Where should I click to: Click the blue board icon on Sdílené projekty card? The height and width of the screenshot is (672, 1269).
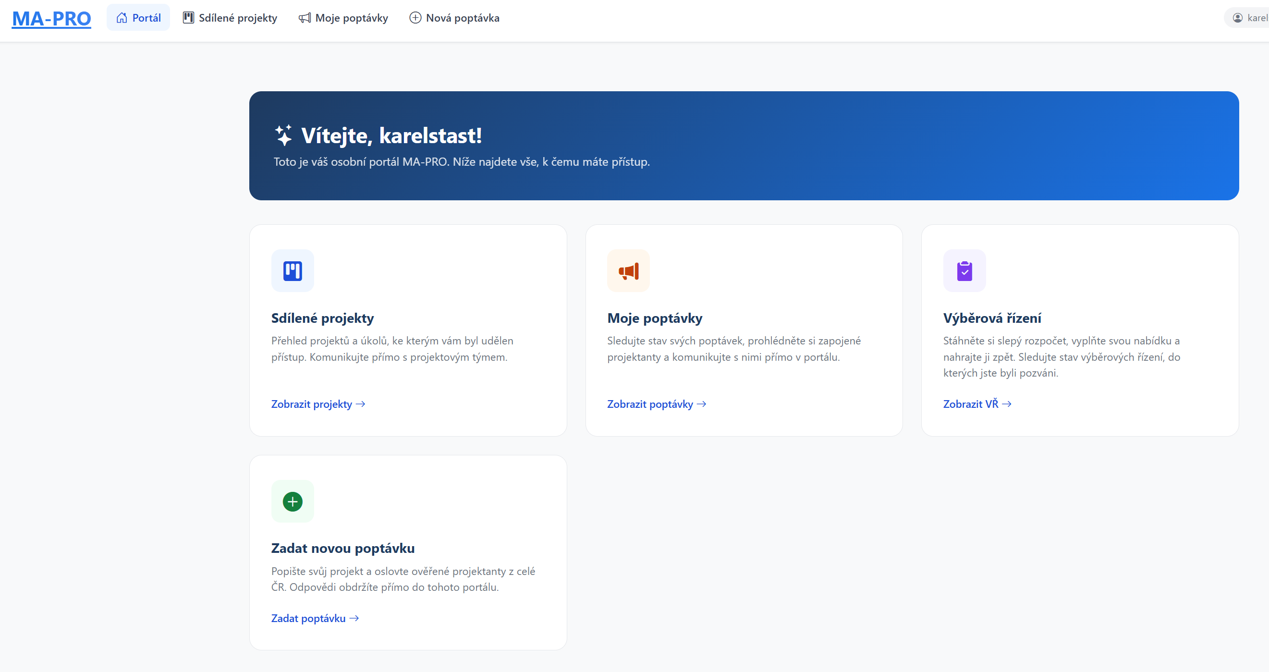(x=293, y=270)
